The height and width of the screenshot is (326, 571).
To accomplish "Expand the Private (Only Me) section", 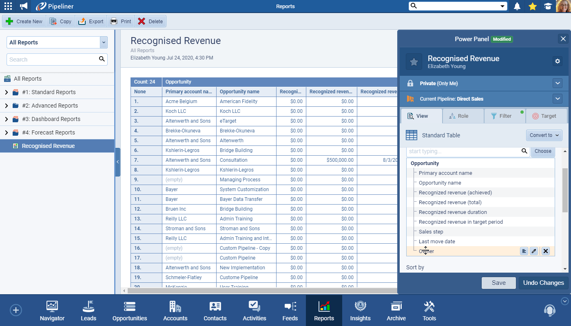I will (x=558, y=83).
